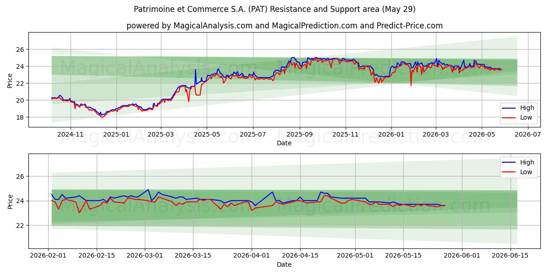Click the '2026-01' x-axis label on top chart
550x275 pixels.
pyautogui.click(x=391, y=135)
